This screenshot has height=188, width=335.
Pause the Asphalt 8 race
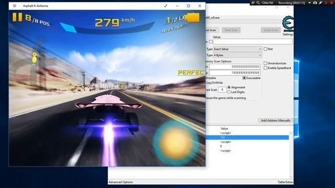coord(17,17)
